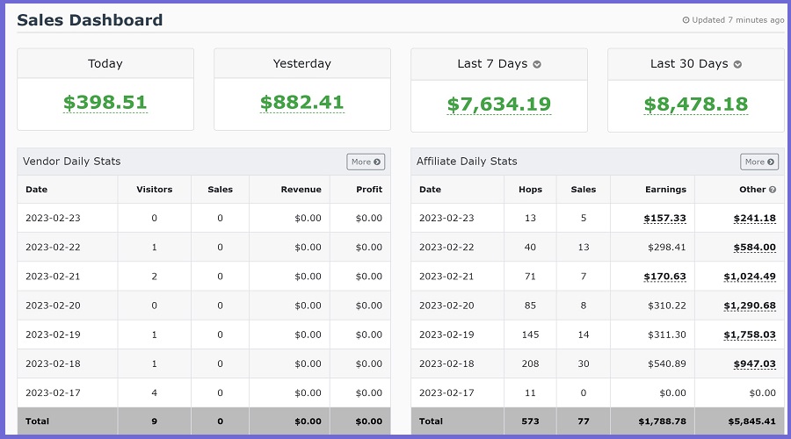791x439 pixels.
Task: Open the $1,758.03 other amount
Action: tap(750, 335)
